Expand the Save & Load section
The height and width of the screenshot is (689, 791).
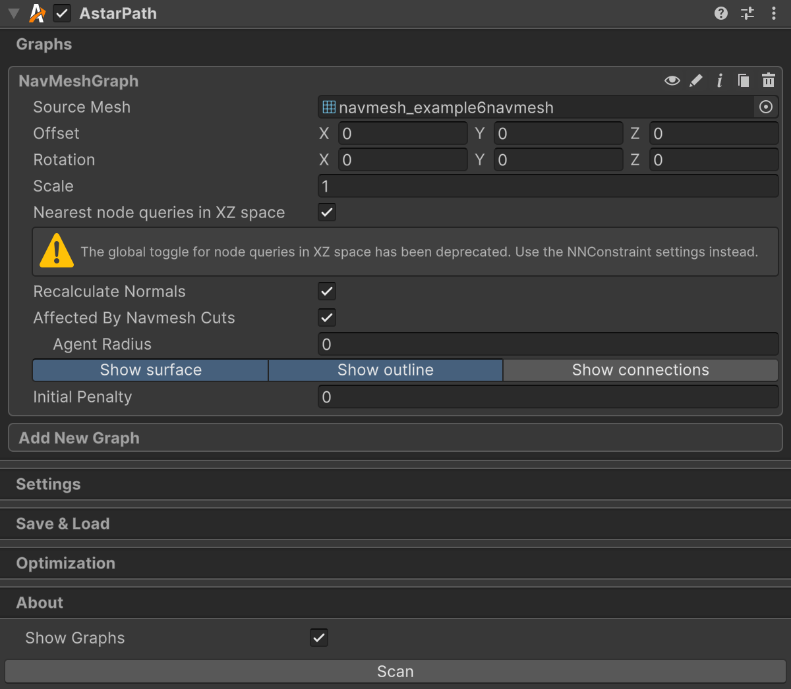point(63,524)
